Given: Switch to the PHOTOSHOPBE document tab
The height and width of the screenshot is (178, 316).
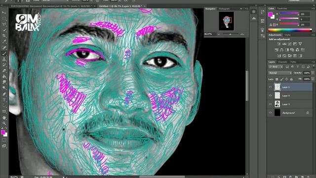Looking at the screenshot, I should pyautogui.click(x=51, y=6).
